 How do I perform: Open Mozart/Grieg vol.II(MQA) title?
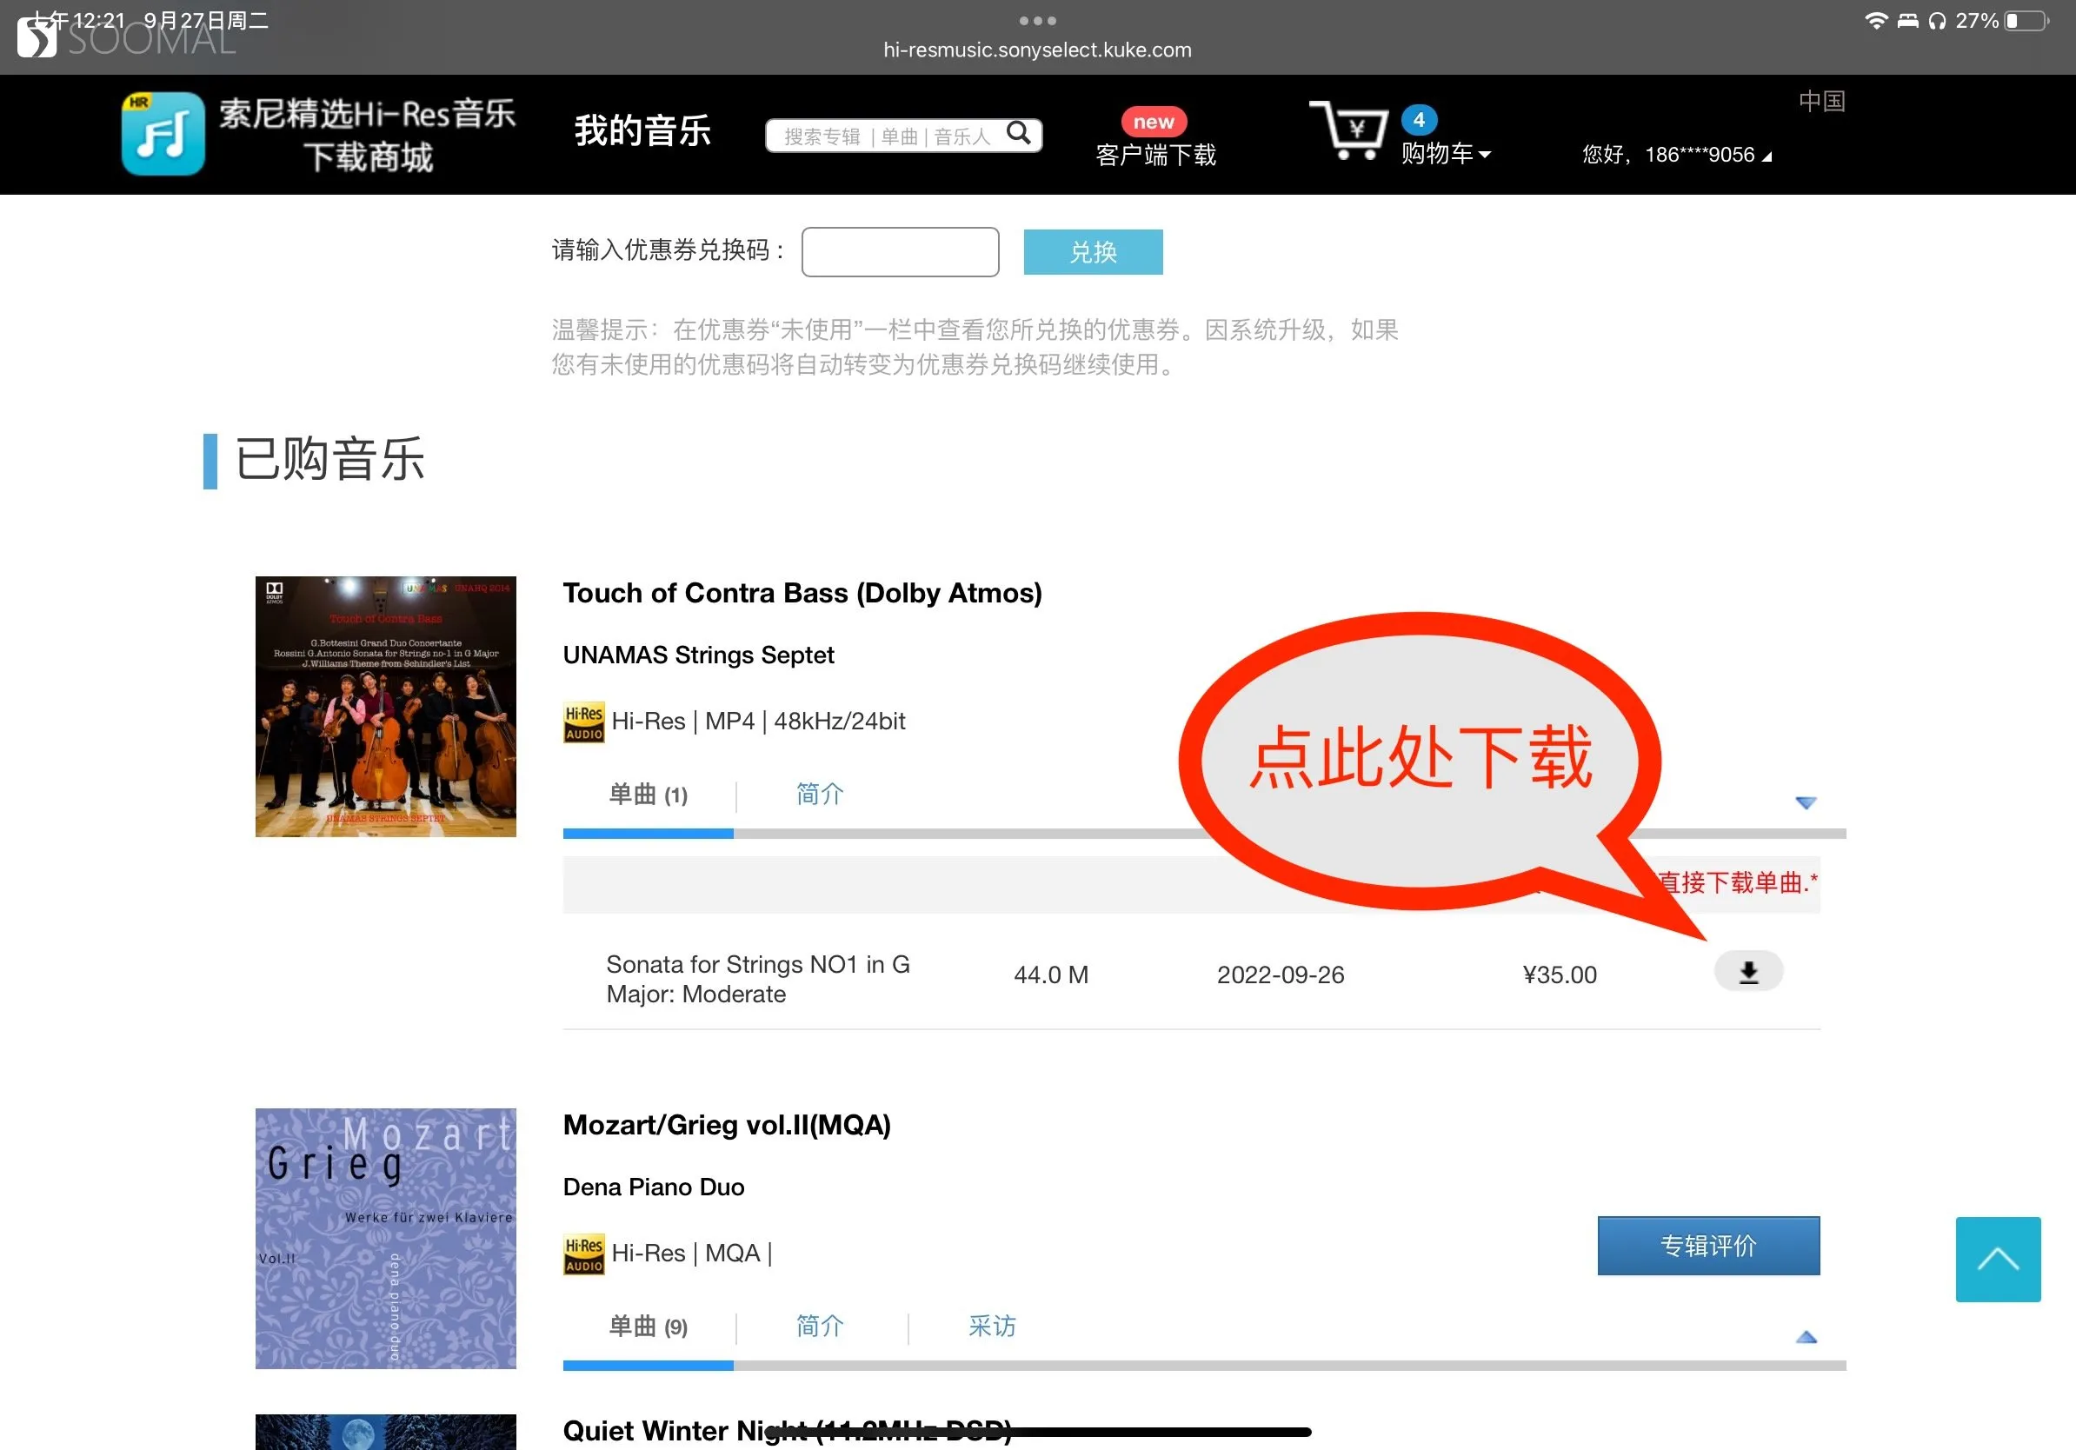point(727,1125)
